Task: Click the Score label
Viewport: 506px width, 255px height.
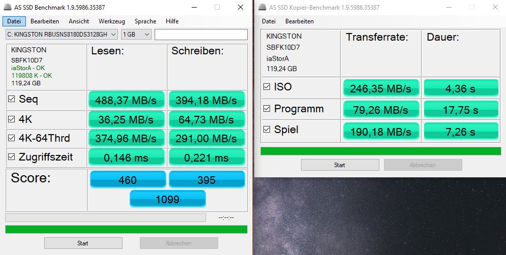Action: tap(31, 178)
